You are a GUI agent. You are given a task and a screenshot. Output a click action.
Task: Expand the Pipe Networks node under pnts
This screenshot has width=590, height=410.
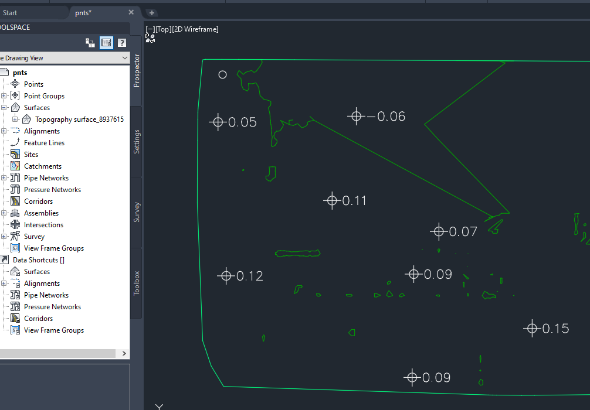[x=4, y=177]
